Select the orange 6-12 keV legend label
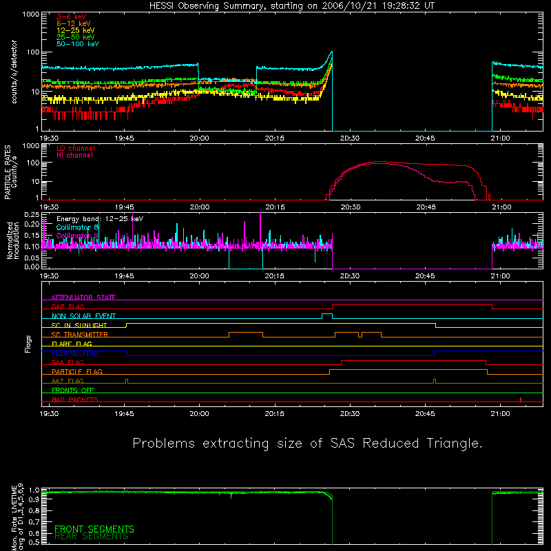Screen dimensions: 551x551 pos(74,23)
